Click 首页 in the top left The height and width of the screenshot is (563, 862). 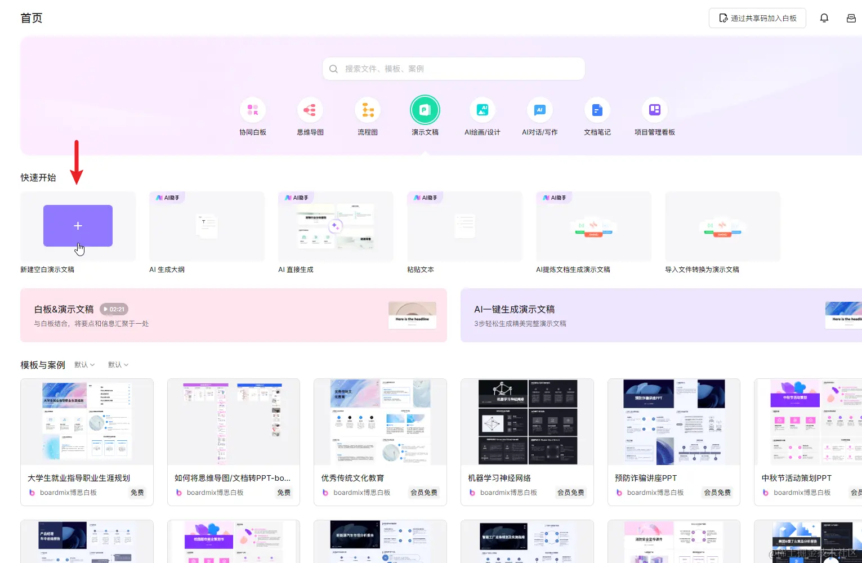[x=31, y=17]
